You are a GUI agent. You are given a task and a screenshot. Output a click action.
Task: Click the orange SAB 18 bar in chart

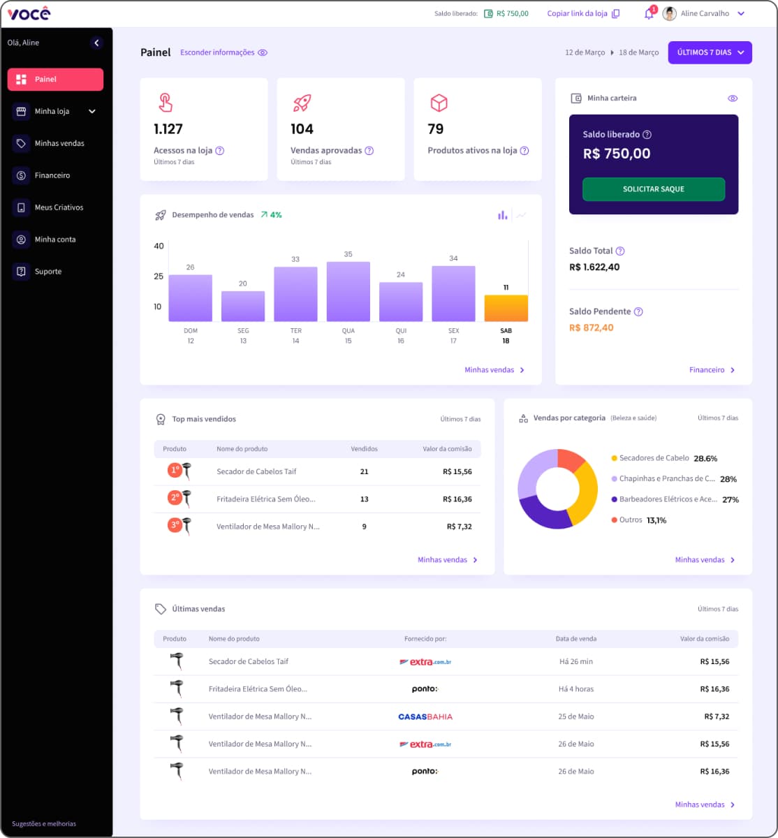pos(506,308)
